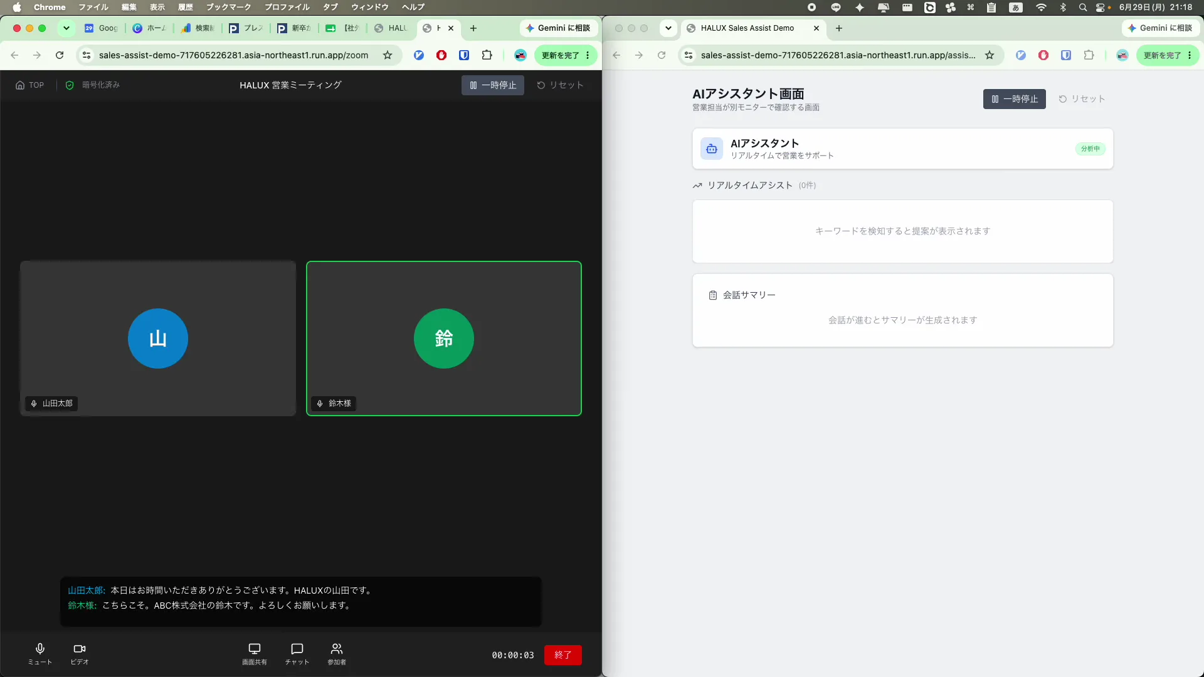The height and width of the screenshot is (677, 1204).
Task: Open Gemini に相談 in left window
Action: (558, 28)
